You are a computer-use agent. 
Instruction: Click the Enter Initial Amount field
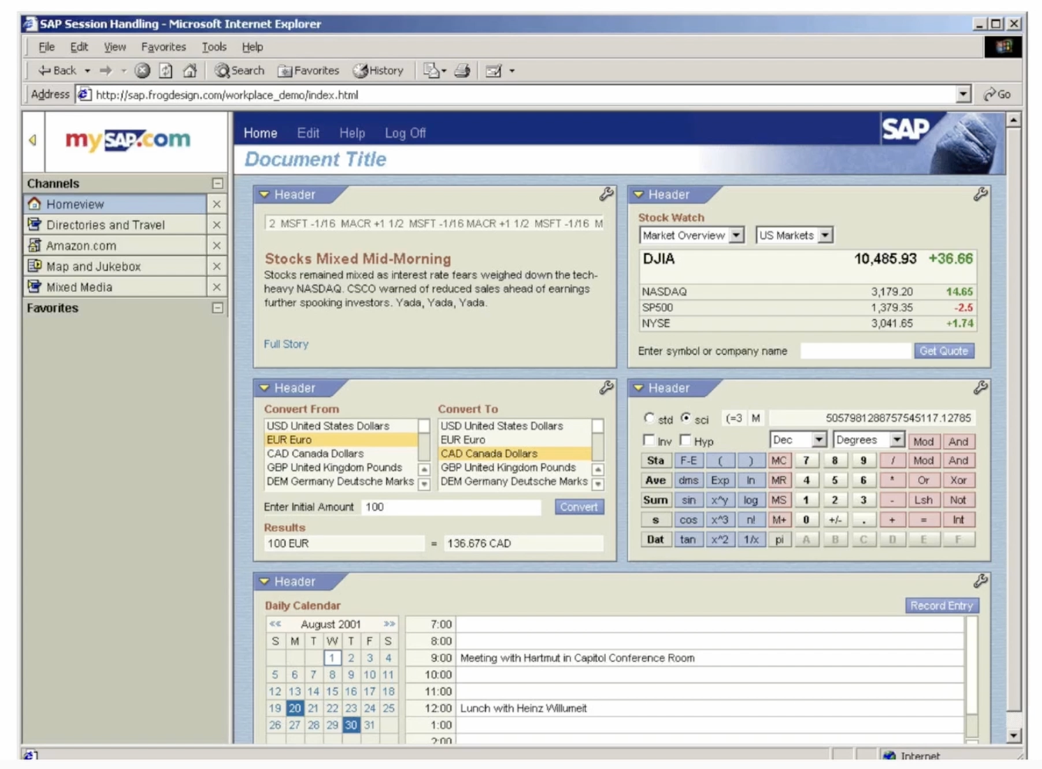tap(452, 506)
